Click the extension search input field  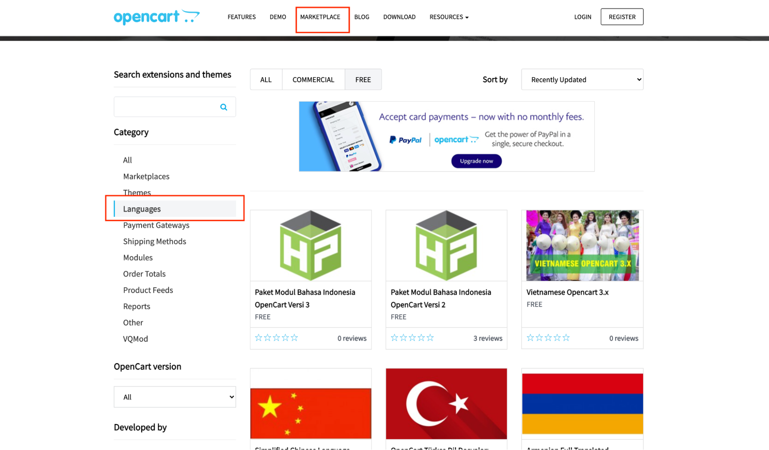pyautogui.click(x=165, y=107)
